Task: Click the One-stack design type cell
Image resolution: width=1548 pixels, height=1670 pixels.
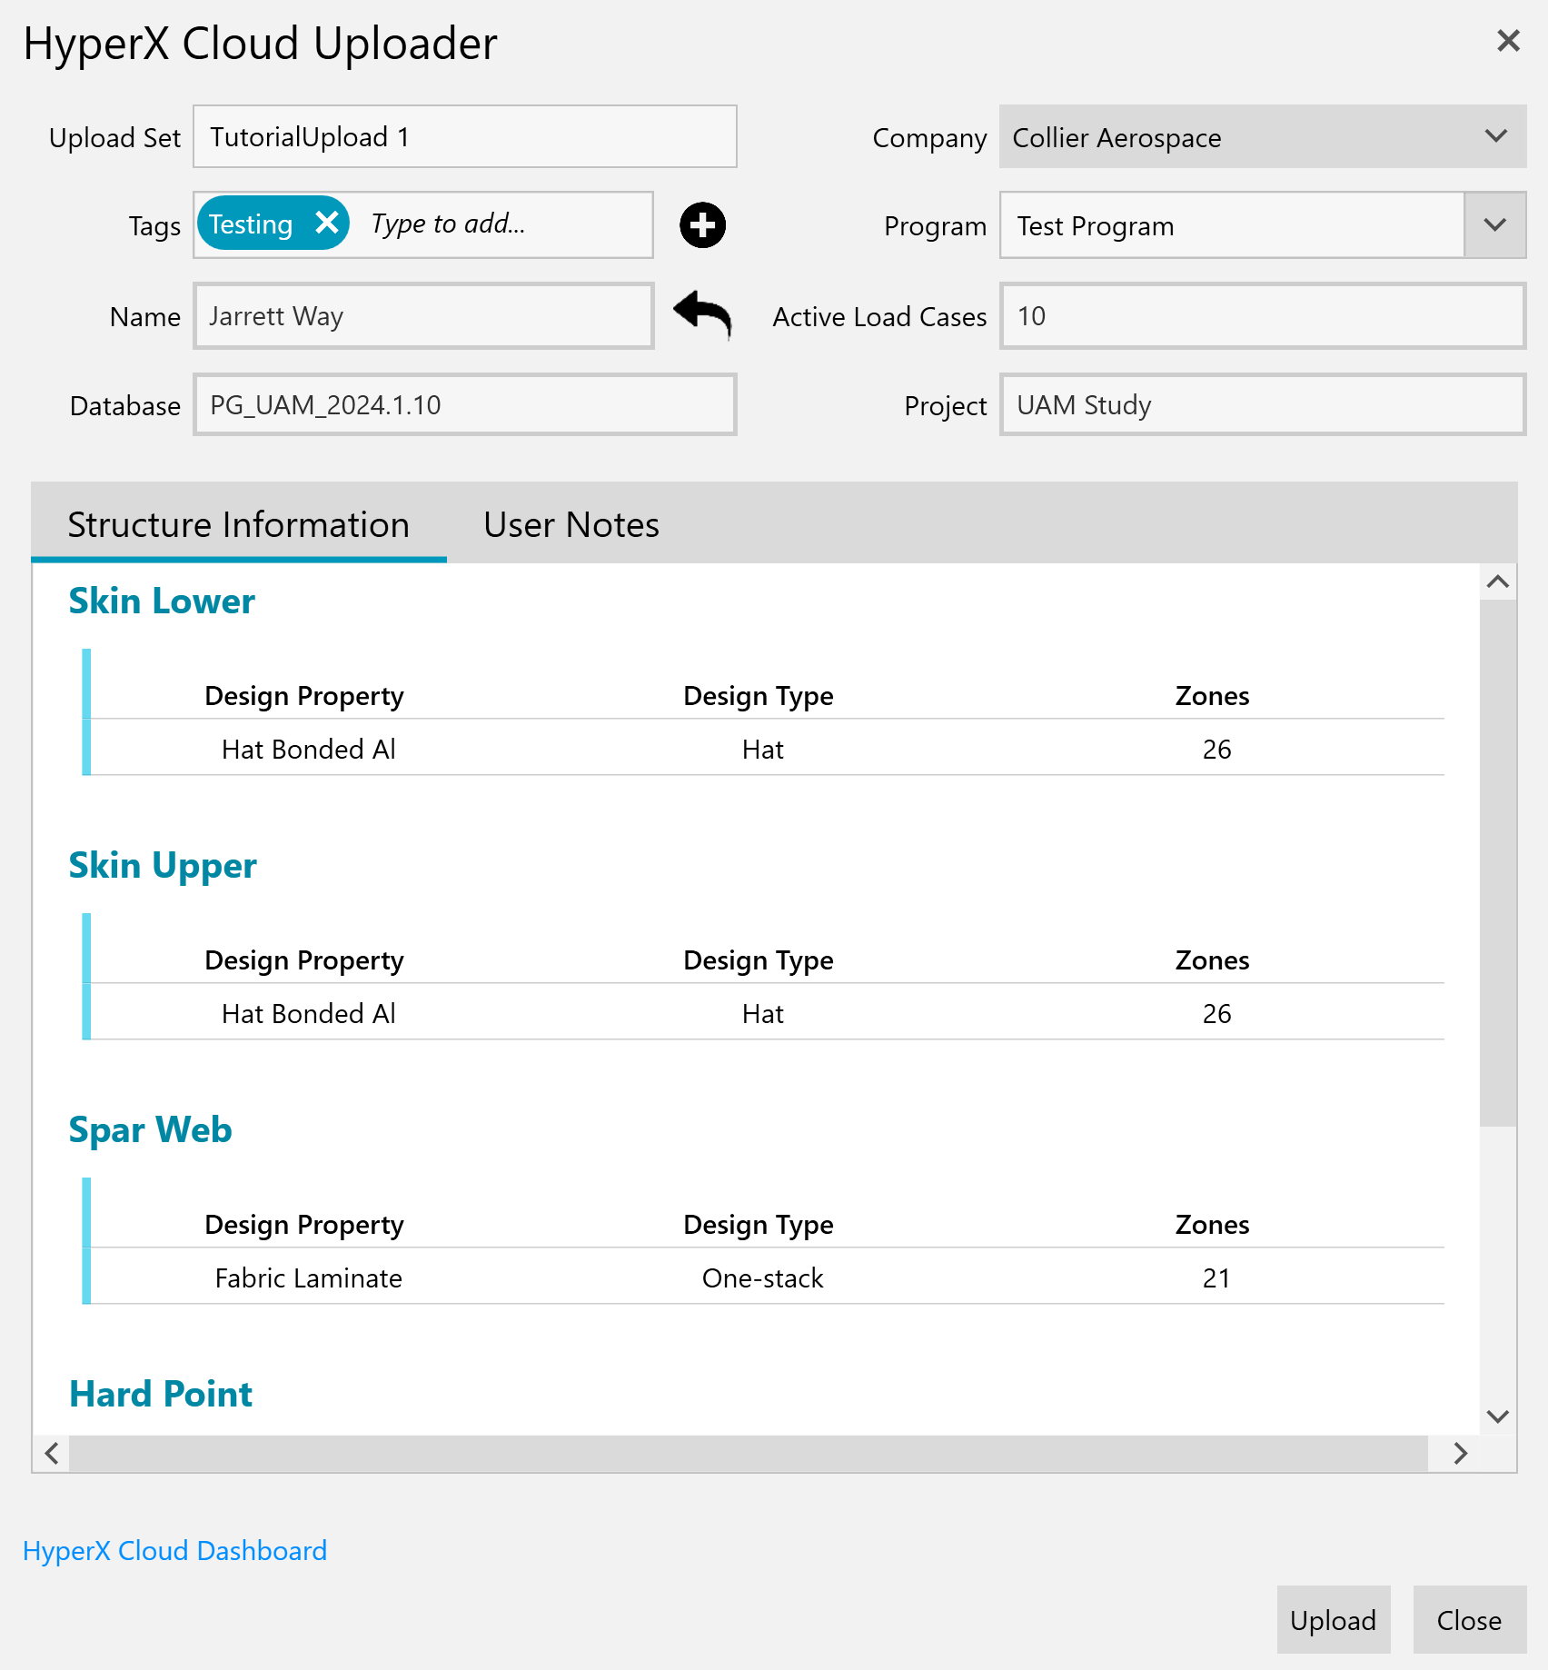Action: pos(763,1277)
